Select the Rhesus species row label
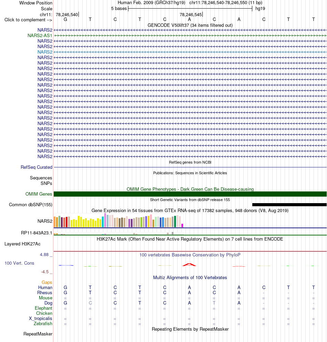327x342 pixels. [44, 293]
